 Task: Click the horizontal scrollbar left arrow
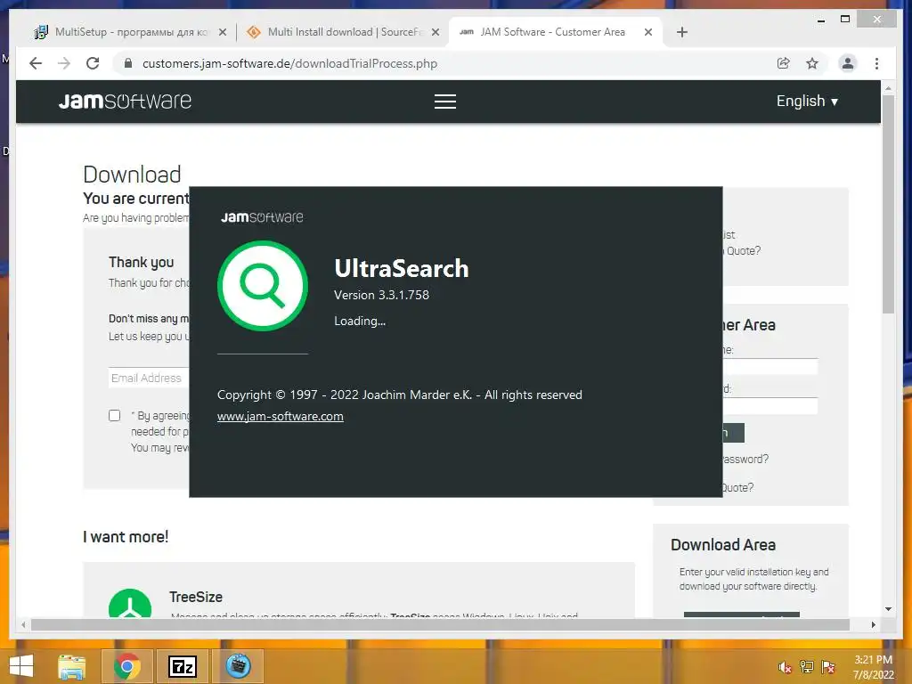tap(23, 624)
